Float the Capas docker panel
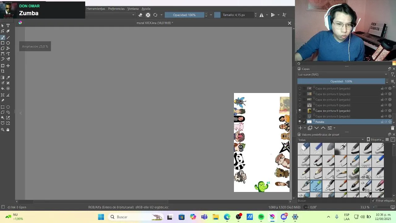The width and height of the screenshot is (396, 223). point(389,69)
